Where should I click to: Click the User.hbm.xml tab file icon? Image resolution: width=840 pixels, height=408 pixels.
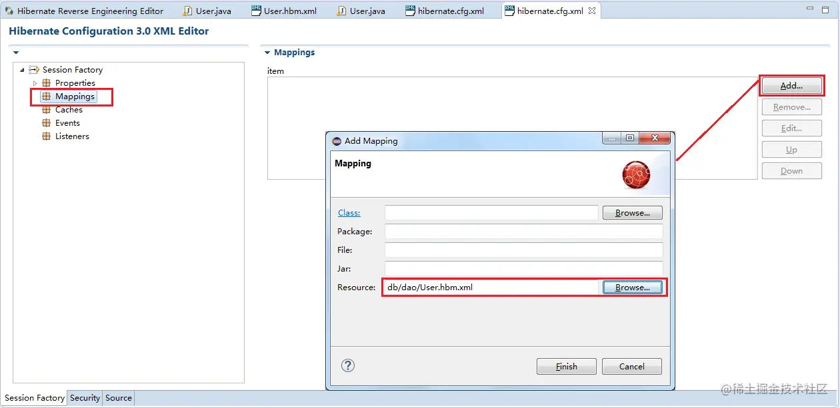tap(256, 11)
